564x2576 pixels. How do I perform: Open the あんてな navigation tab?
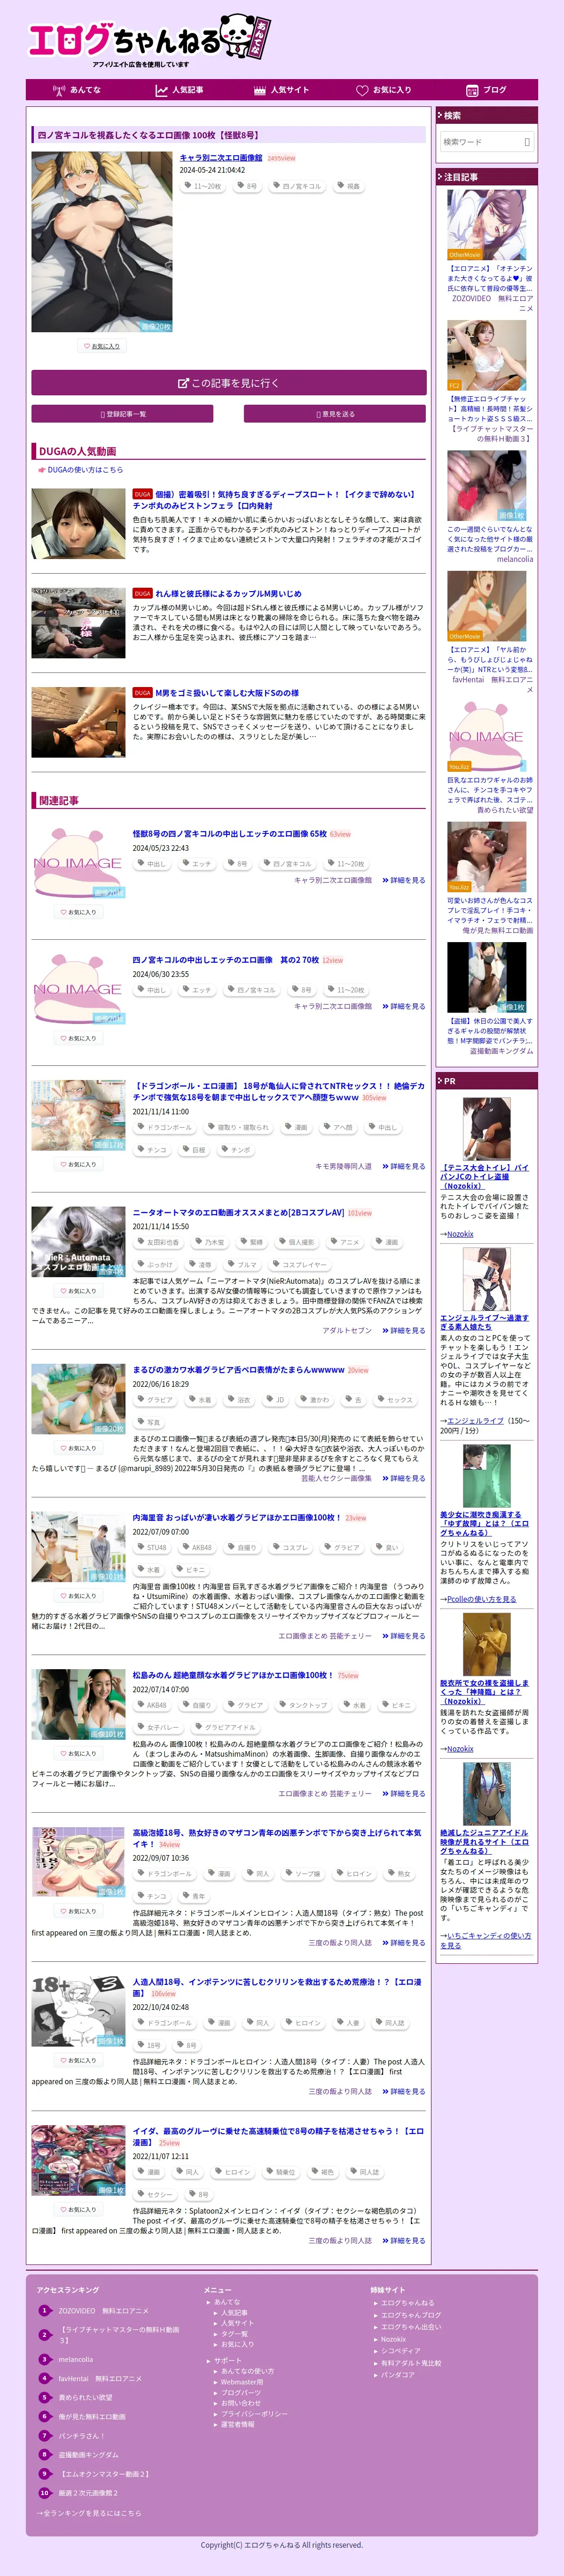pos(77,90)
